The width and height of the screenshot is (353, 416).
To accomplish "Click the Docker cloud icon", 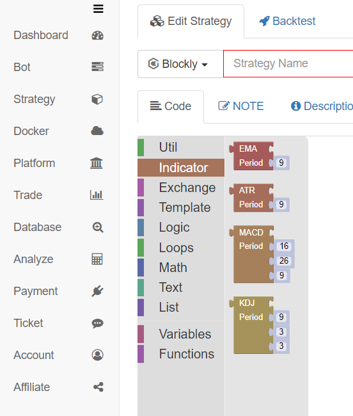I will (97, 131).
